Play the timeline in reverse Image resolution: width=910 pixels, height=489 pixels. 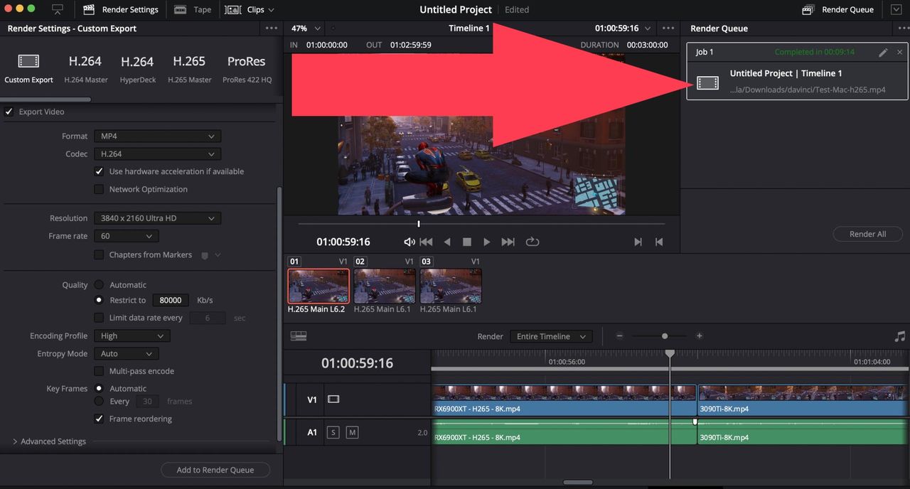click(x=446, y=242)
